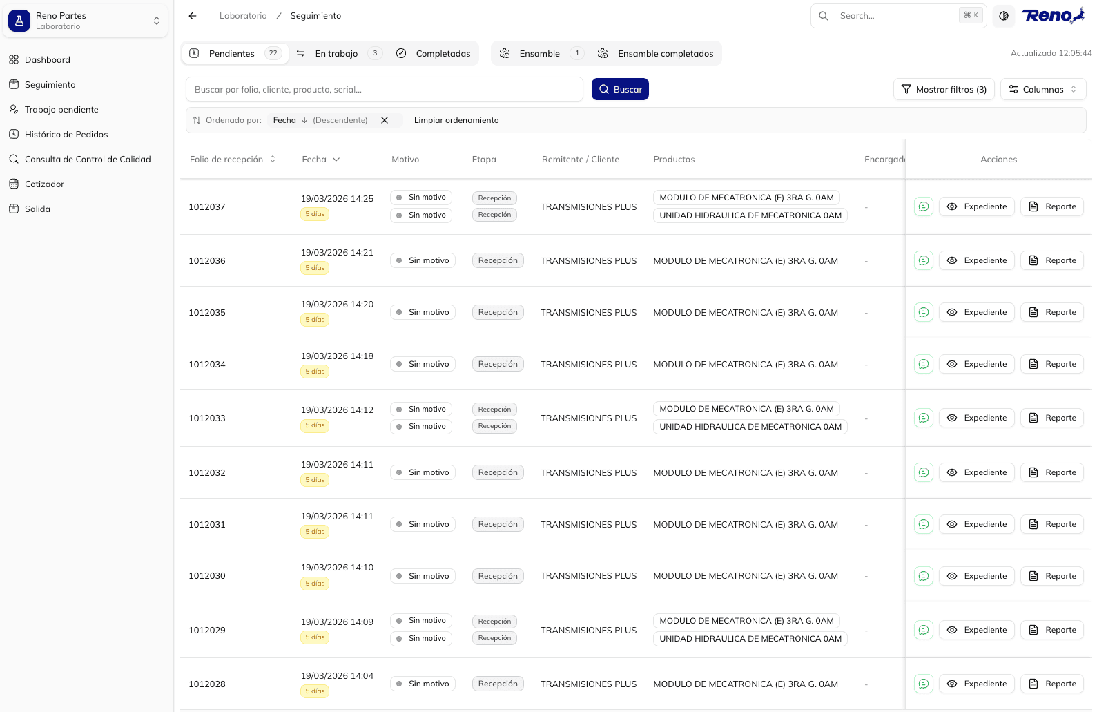View Expediente for folio 1012036
This screenshot has width=1097, height=712.
click(976, 260)
